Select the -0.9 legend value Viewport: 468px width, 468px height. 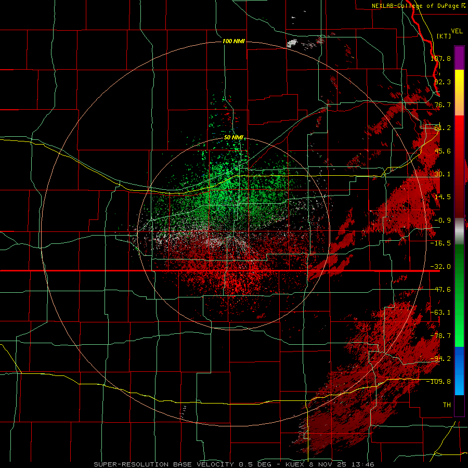[443, 220]
